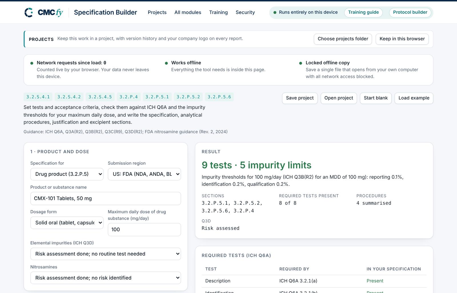The width and height of the screenshot is (457, 293).
Task: Click the '8 of 8' required tests value
Action: tap(288, 203)
